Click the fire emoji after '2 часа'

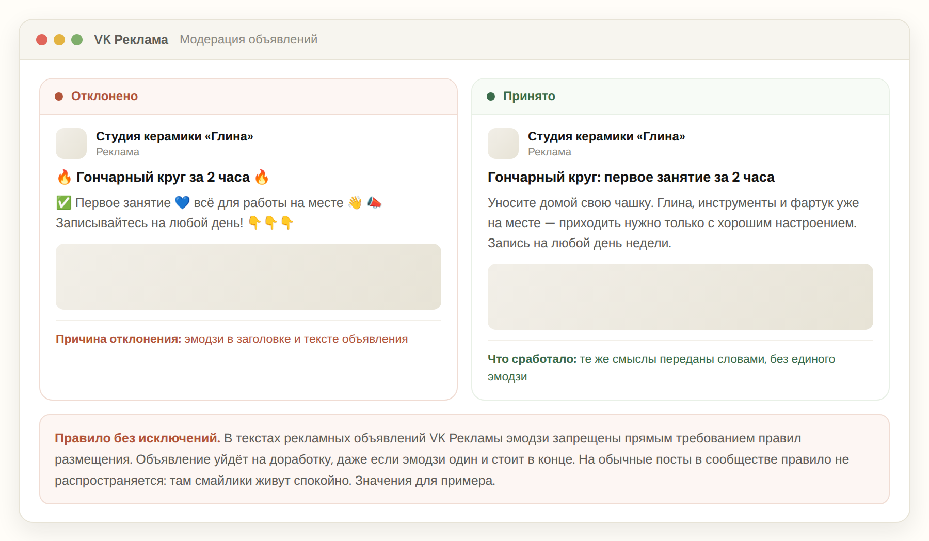pyautogui.click(x=262, y=177)
